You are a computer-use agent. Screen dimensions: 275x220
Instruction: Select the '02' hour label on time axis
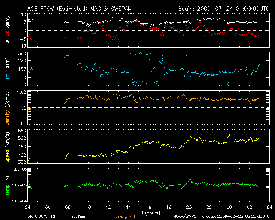click(249, 207)
